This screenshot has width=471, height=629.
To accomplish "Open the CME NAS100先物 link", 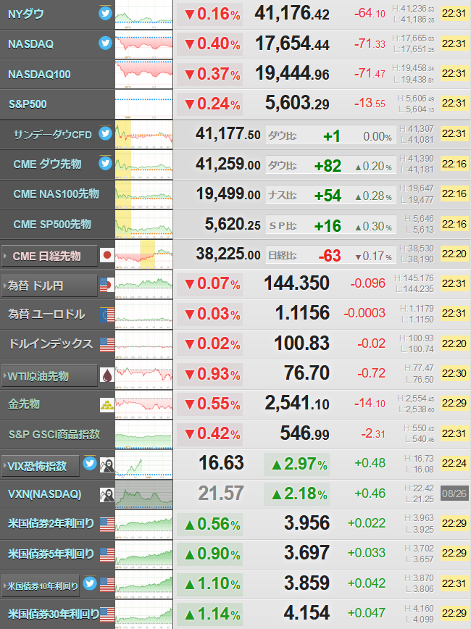I will [57, 194].
